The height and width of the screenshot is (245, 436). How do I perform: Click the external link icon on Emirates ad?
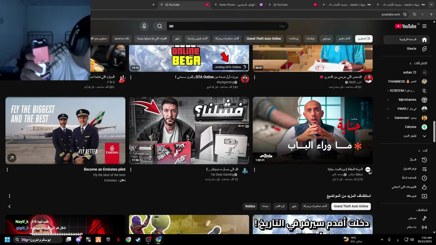click(12, 158)
